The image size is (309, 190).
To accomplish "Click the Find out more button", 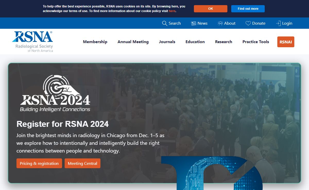I will pyautogui.click(x=248, y=9).
